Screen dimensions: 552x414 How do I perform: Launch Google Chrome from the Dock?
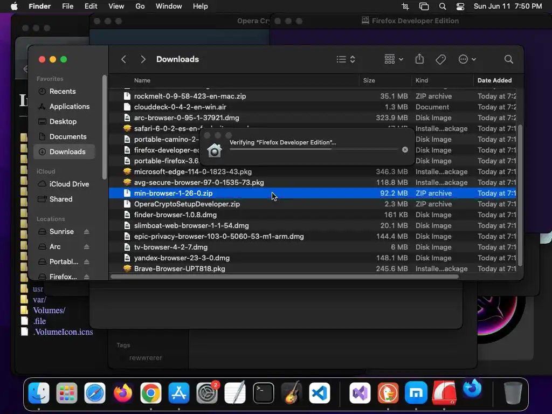tap(151, 393)
